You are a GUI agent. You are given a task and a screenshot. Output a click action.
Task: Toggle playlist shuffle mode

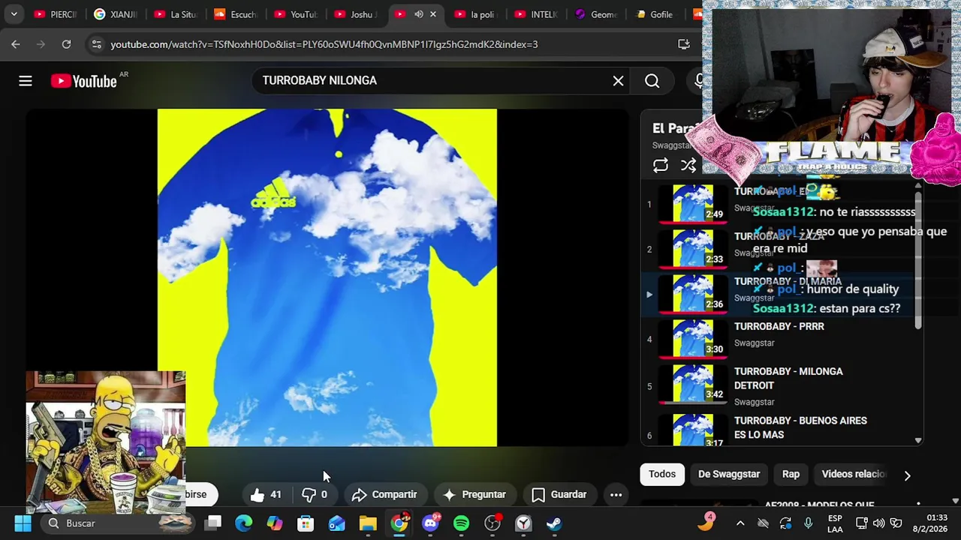(x=688, y=166)
